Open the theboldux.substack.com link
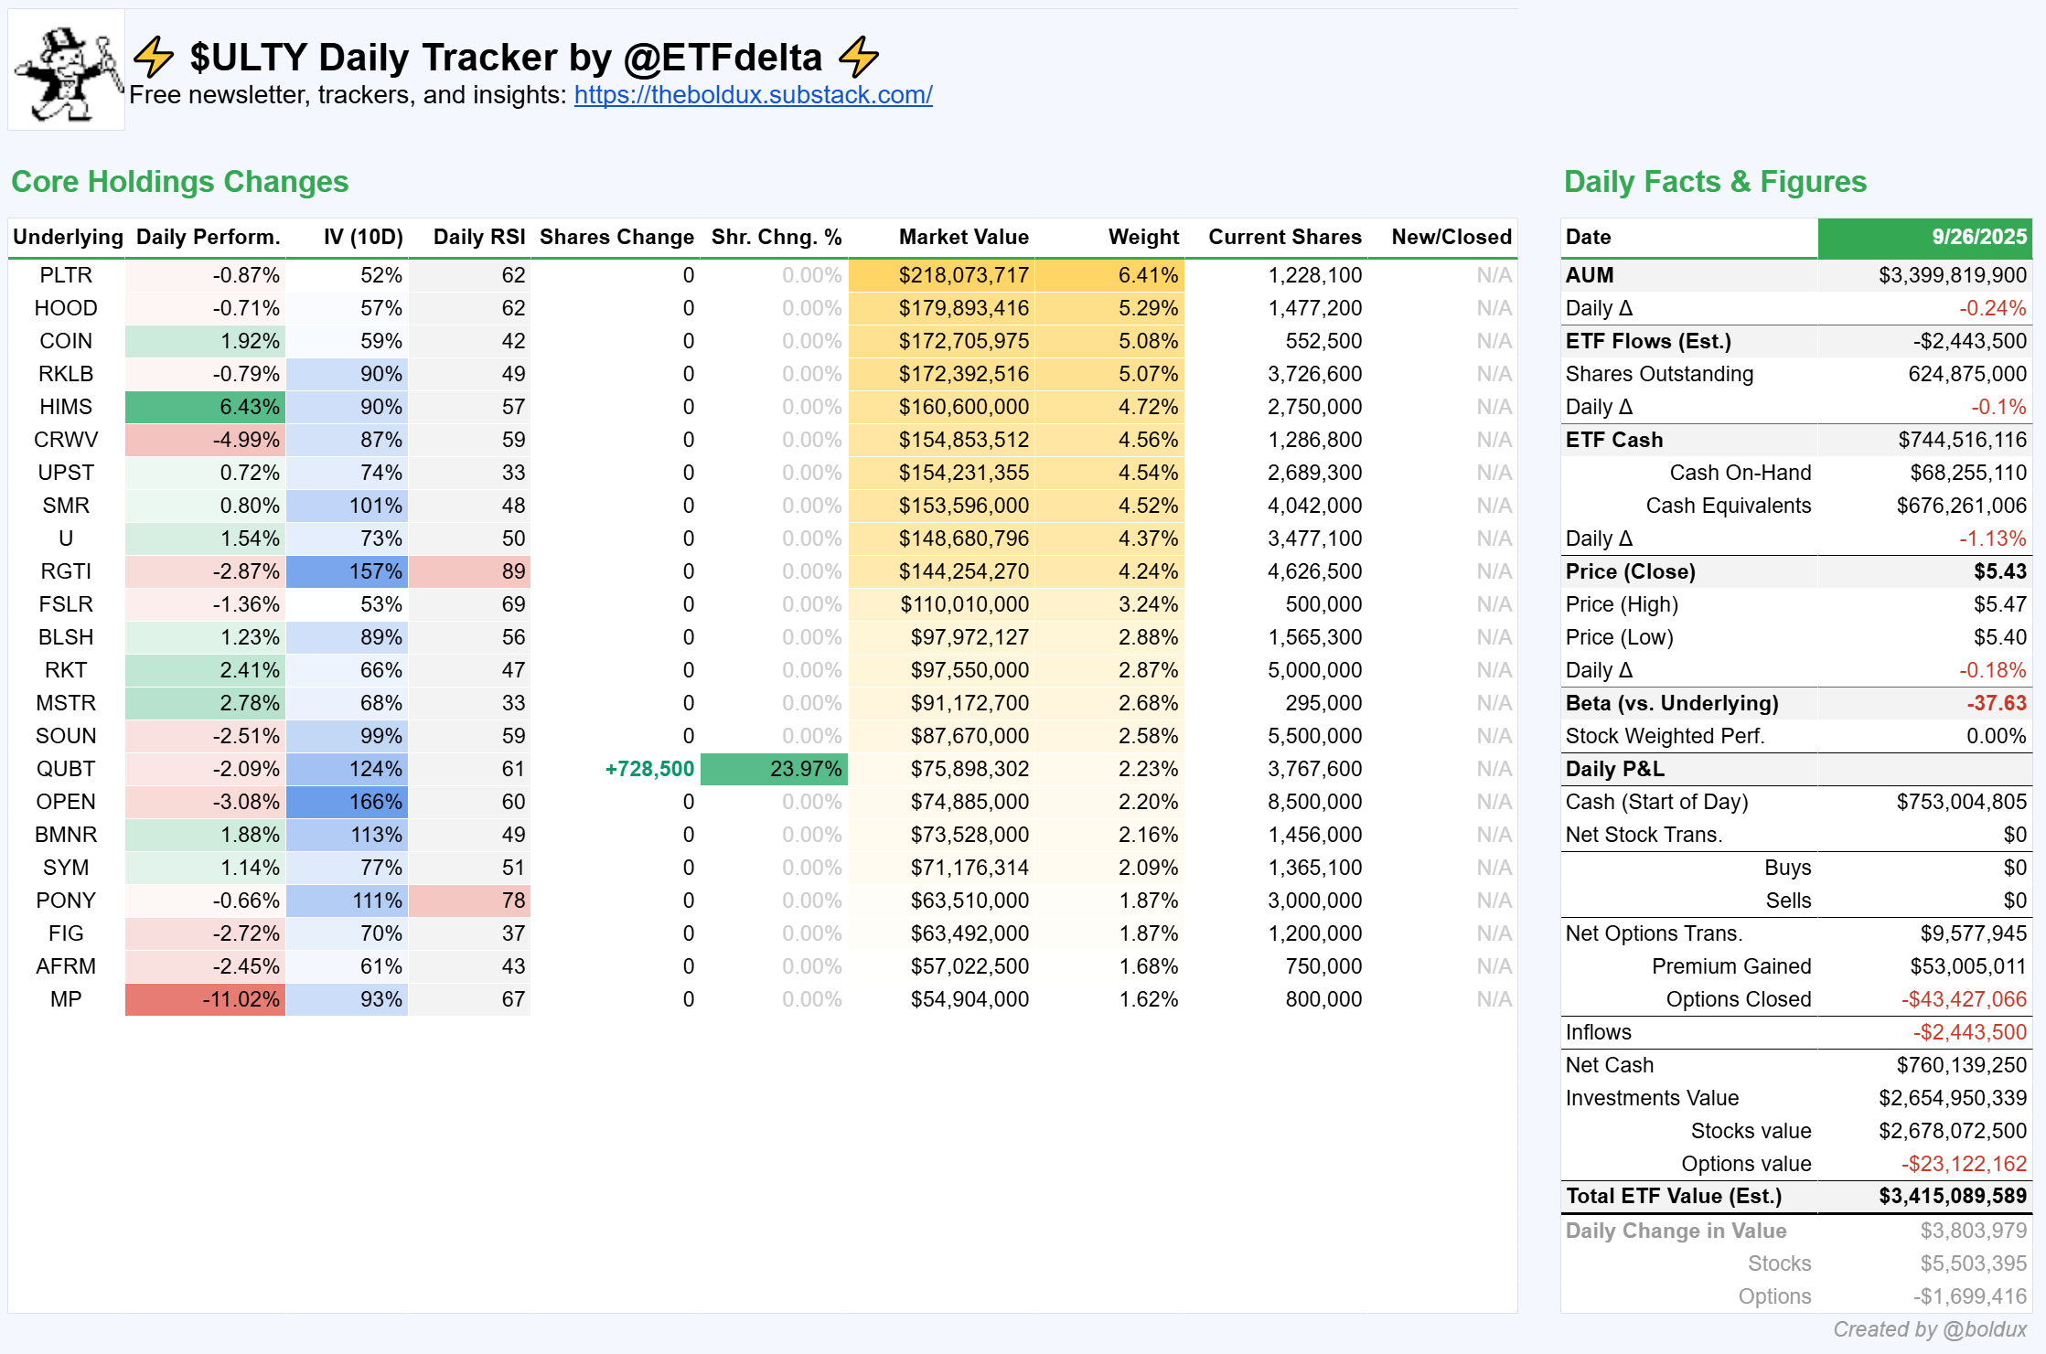 [x=753, y=95]
